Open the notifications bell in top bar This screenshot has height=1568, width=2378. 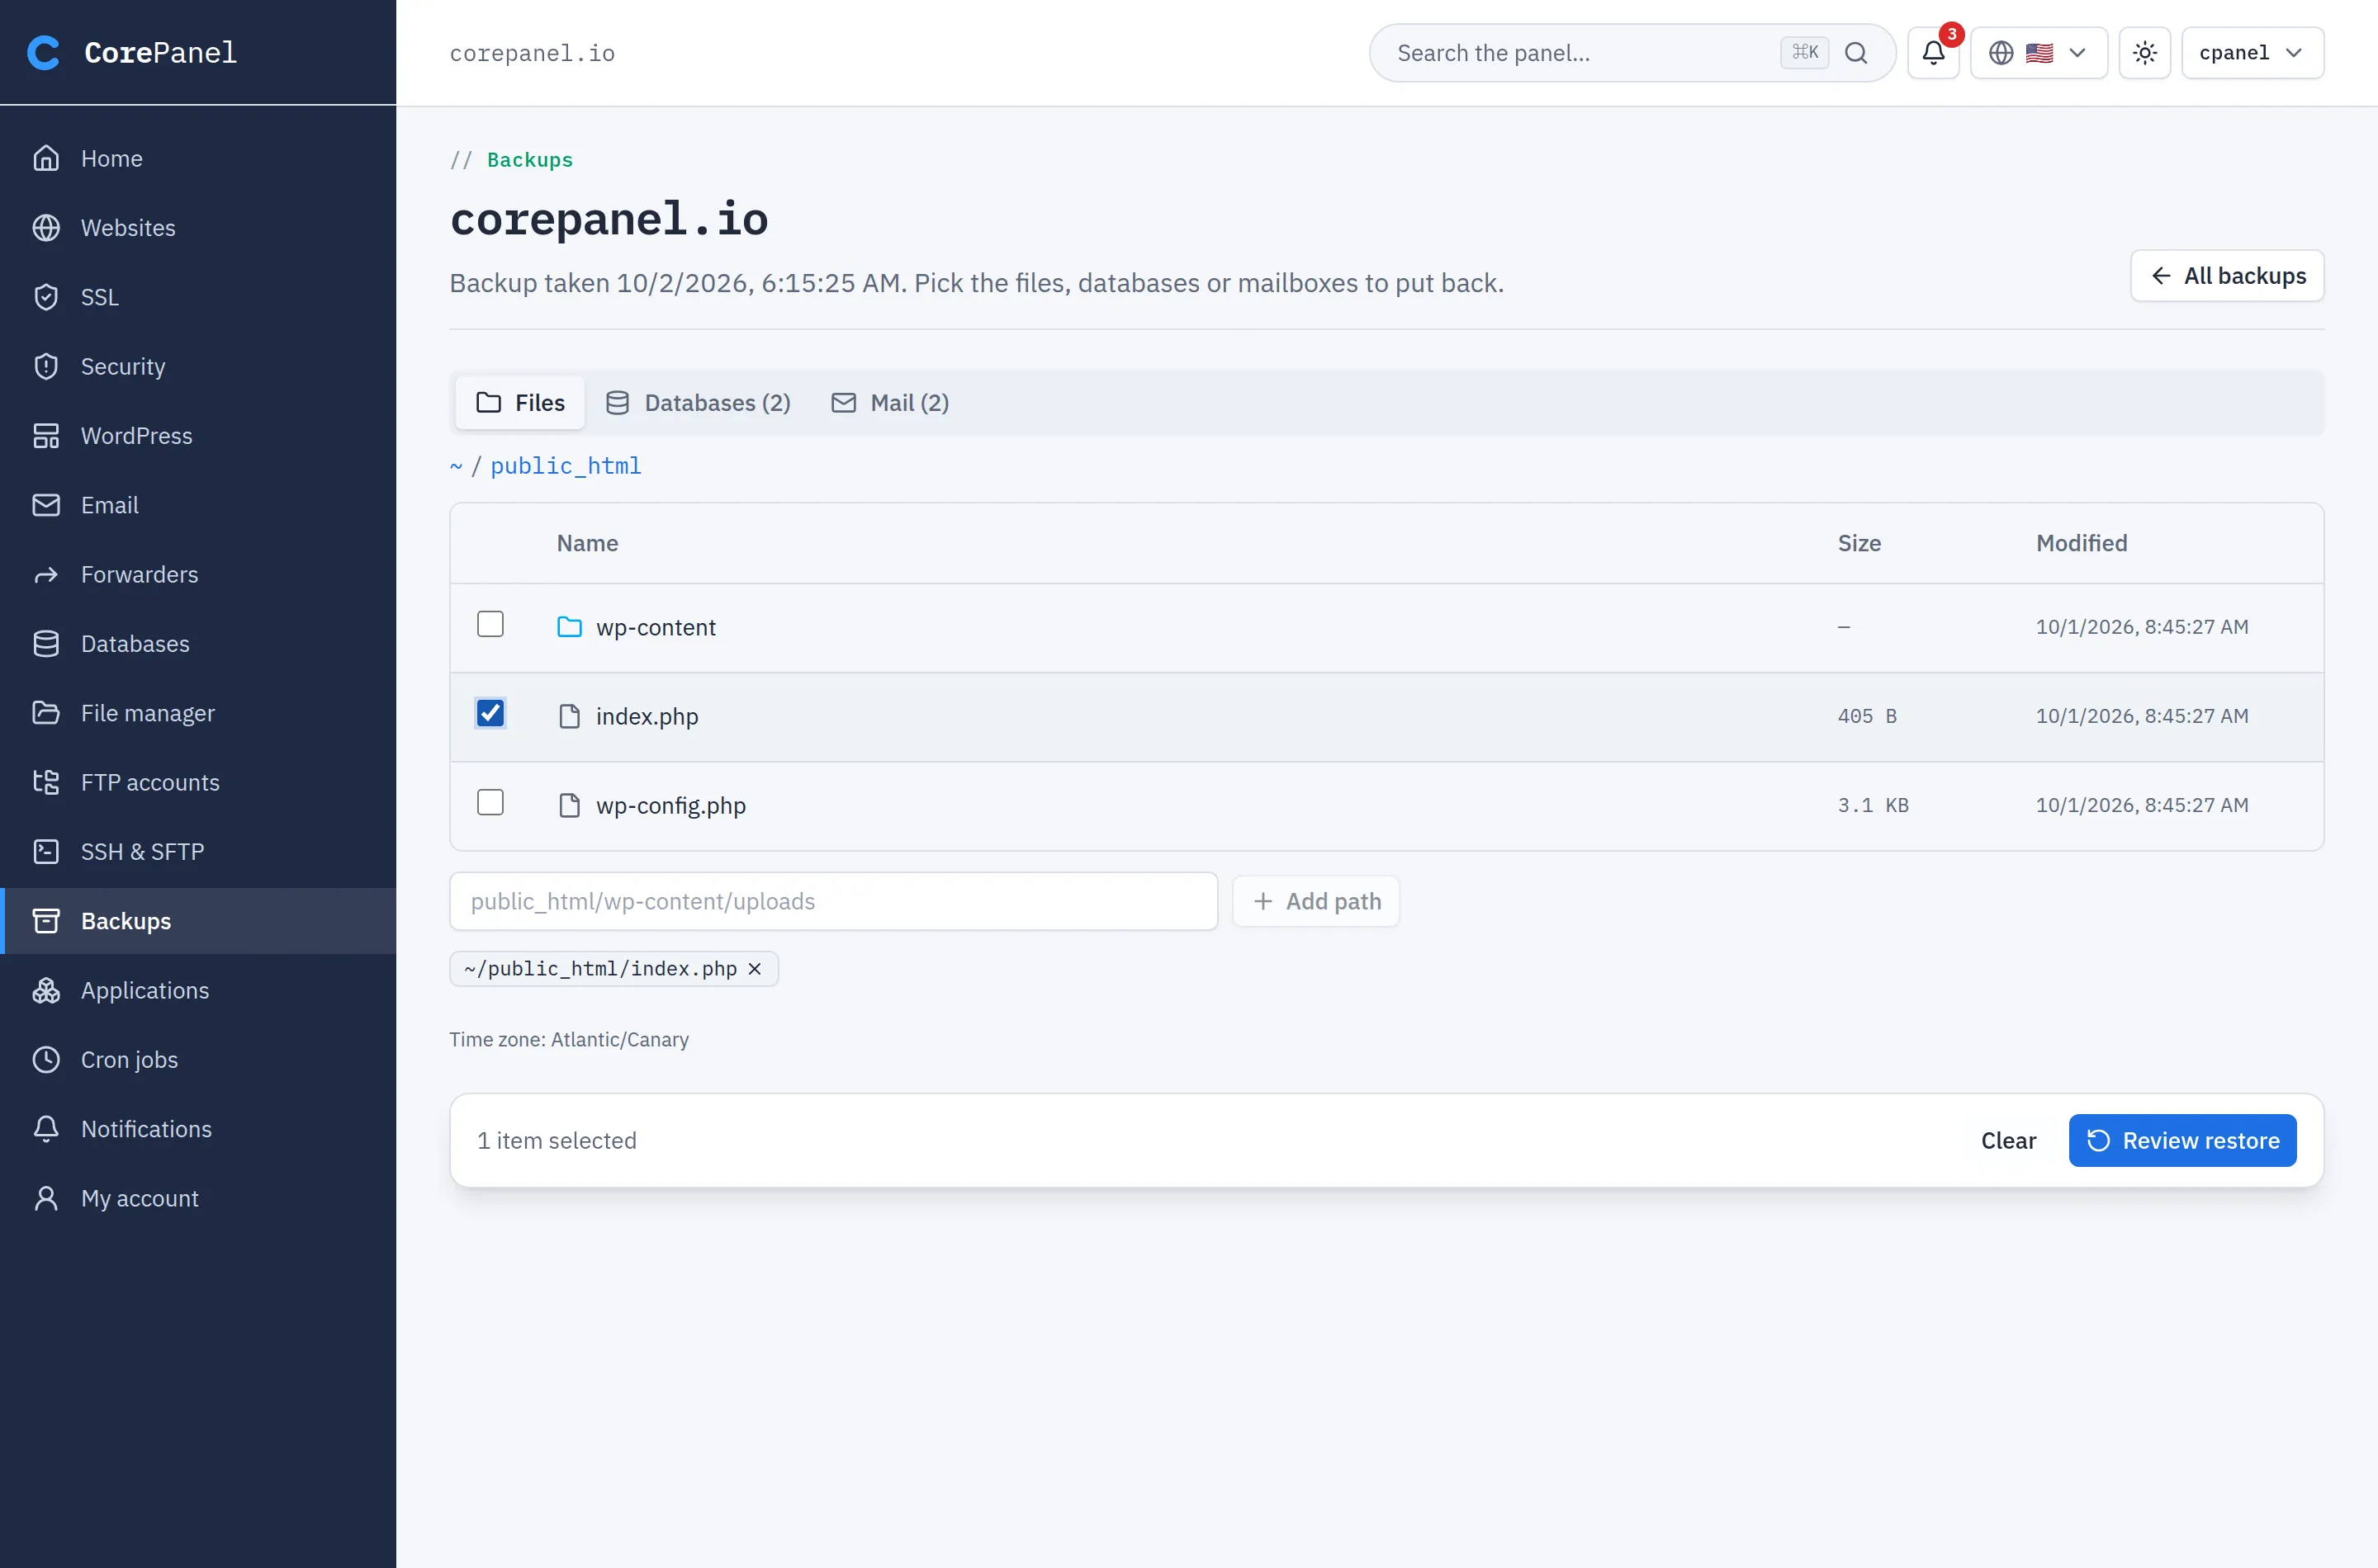(1933, 53)
